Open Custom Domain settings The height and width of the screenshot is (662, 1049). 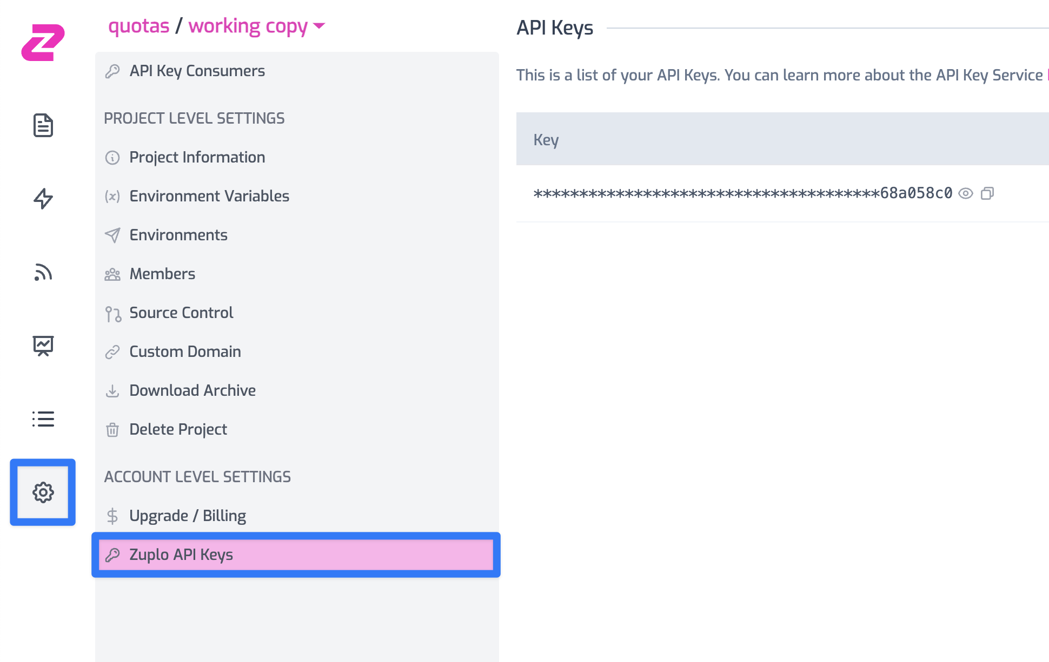185,352
